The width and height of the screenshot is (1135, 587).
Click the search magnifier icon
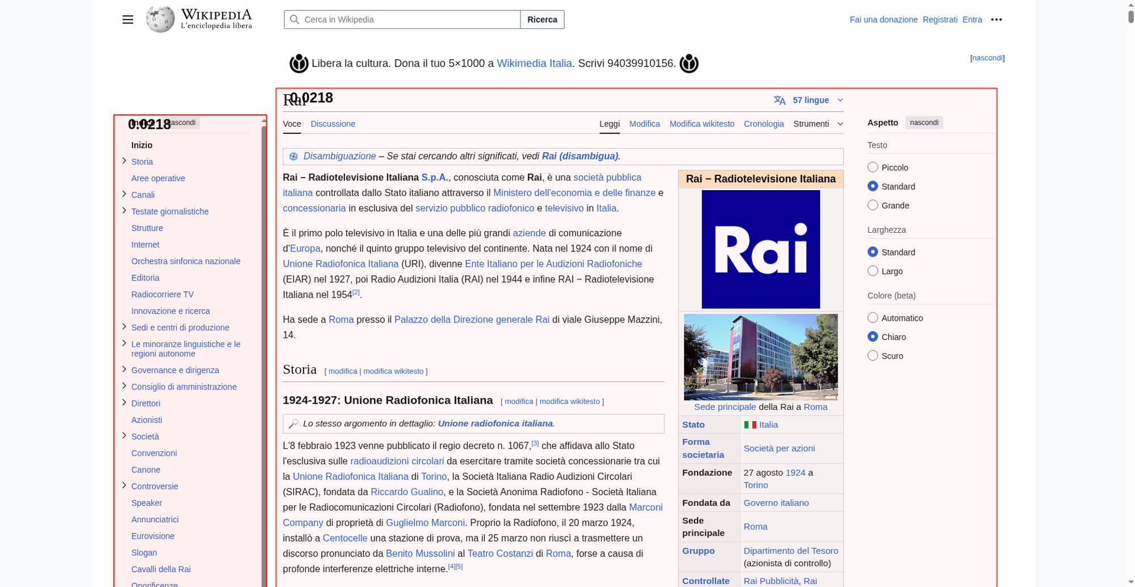click(295, 19)
